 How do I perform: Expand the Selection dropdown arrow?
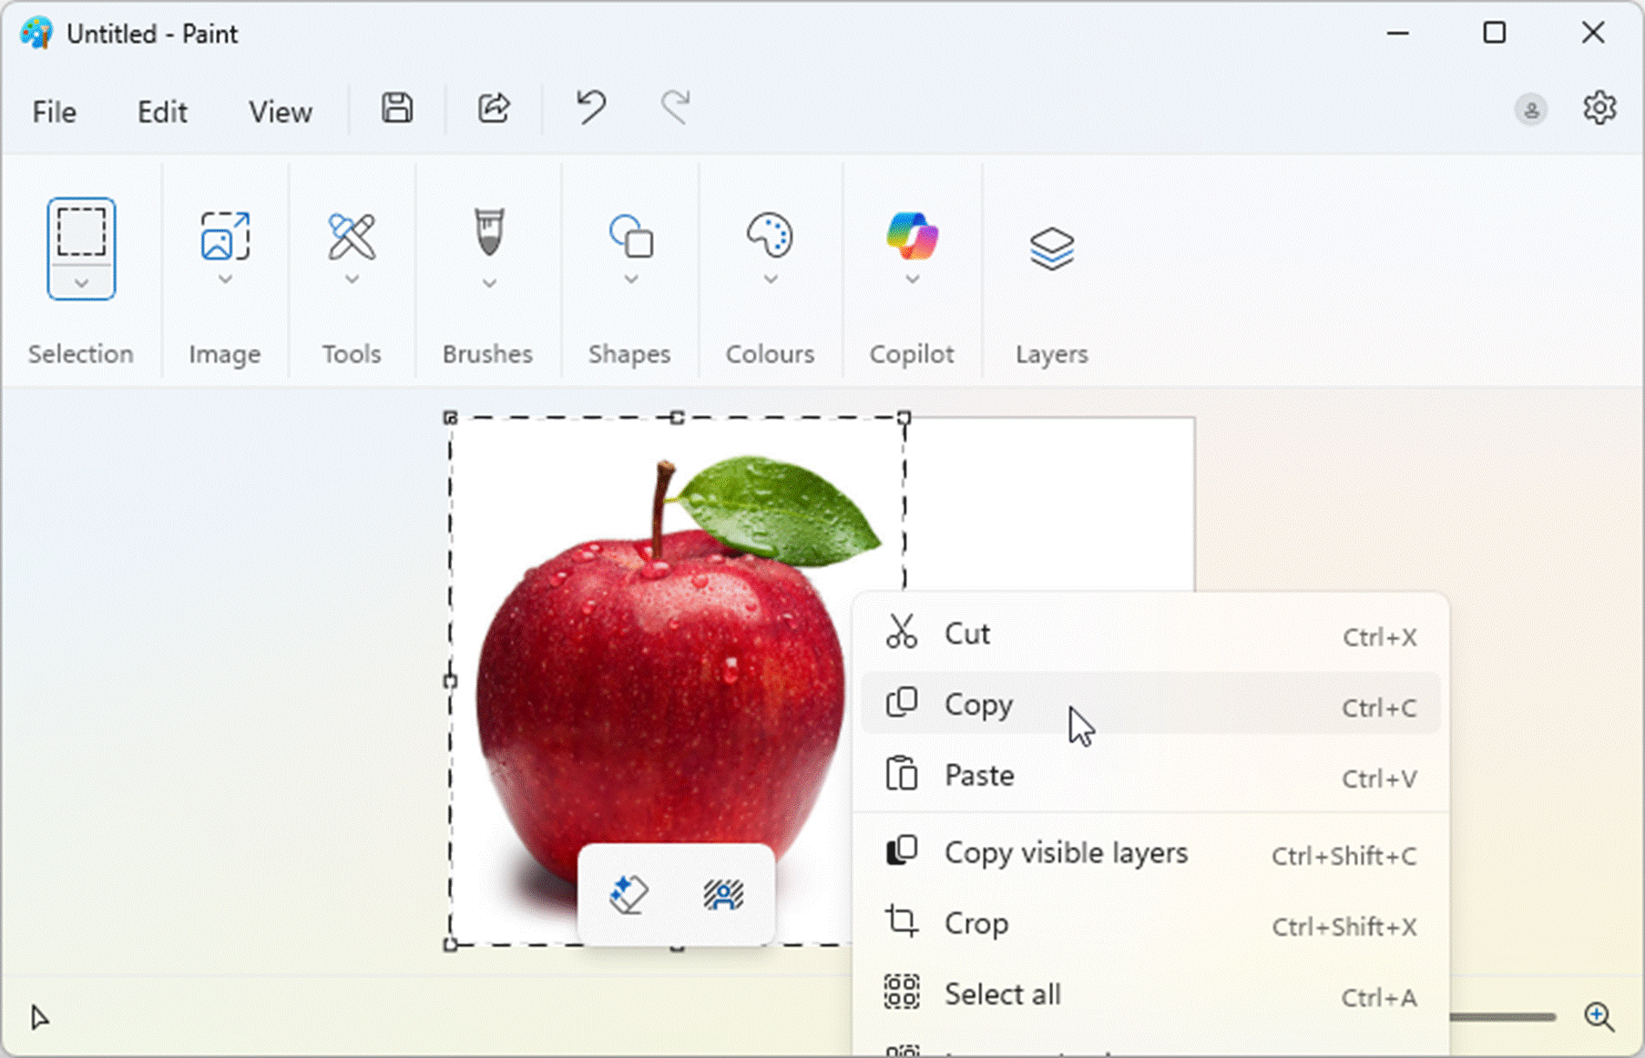[81, 283]
